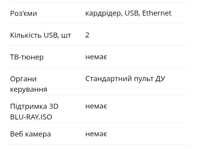199x149 pixels.
Task: Click "USB" between кардрідер and Ethernet
Action: (x=131, y=13)
